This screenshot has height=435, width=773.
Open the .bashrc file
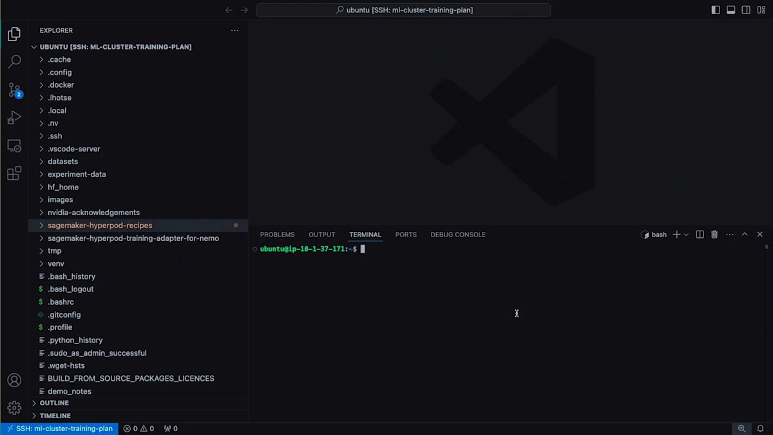(x=138, y=302)
